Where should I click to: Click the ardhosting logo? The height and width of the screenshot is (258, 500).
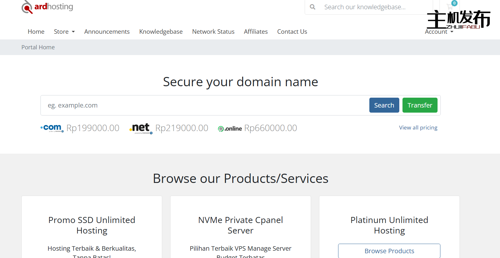(47, 7)
